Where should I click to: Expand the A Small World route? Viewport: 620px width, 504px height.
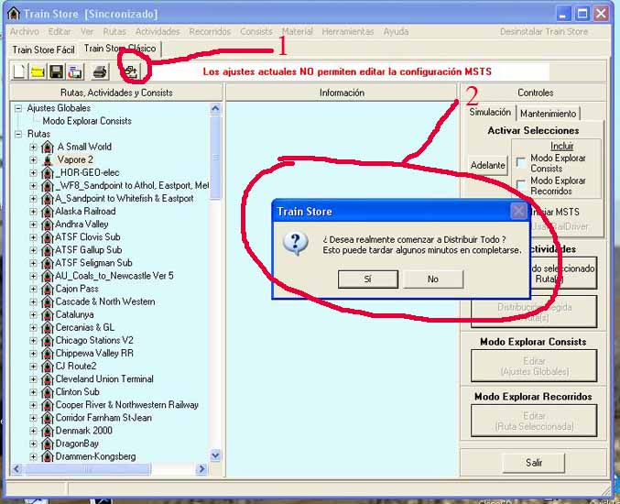pyautogui.click(x=34, y=147)
